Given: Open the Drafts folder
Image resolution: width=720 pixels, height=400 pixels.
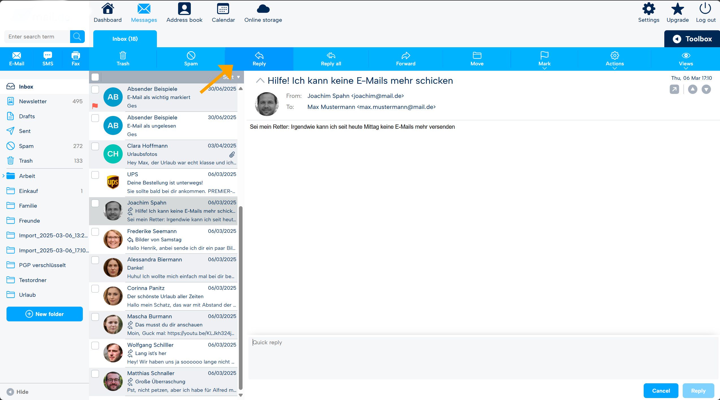Looking at the screenshot, I should pyautogui.click(x=44, y=116).
